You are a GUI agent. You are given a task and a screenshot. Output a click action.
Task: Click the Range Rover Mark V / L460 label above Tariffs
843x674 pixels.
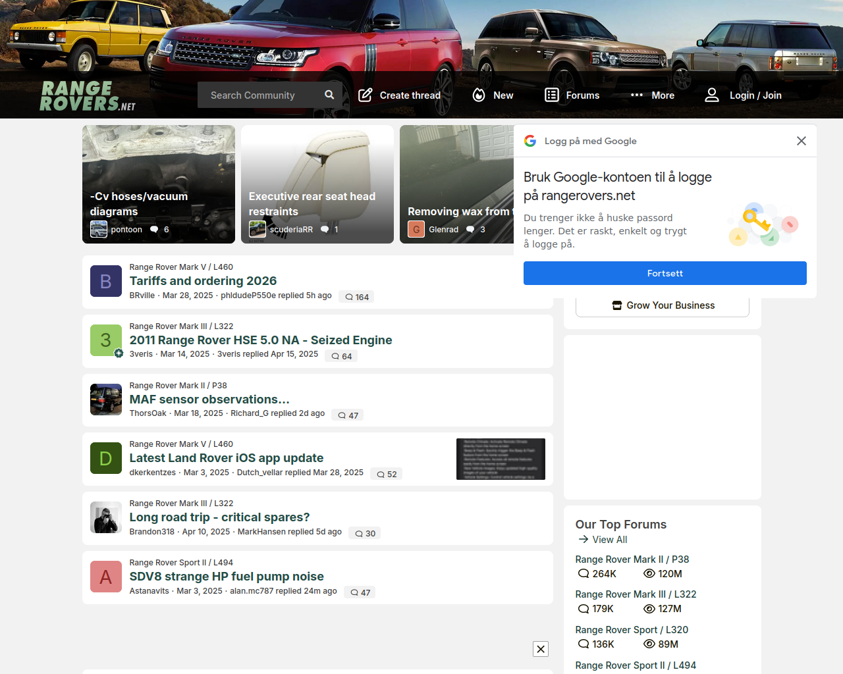181,267
